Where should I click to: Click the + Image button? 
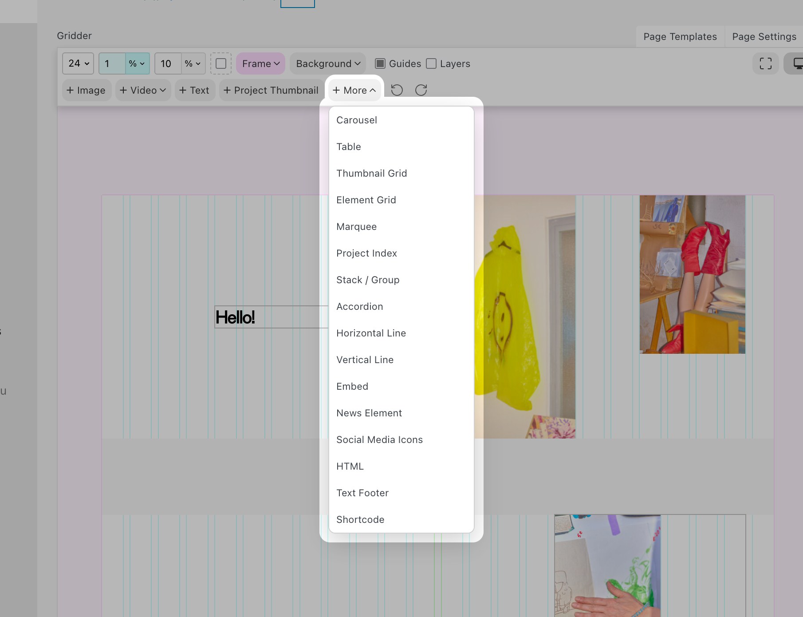point(87,90)
